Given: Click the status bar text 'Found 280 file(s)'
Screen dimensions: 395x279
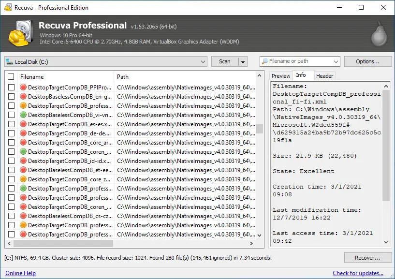Looking at the screenshot, I should pos(169,258).
